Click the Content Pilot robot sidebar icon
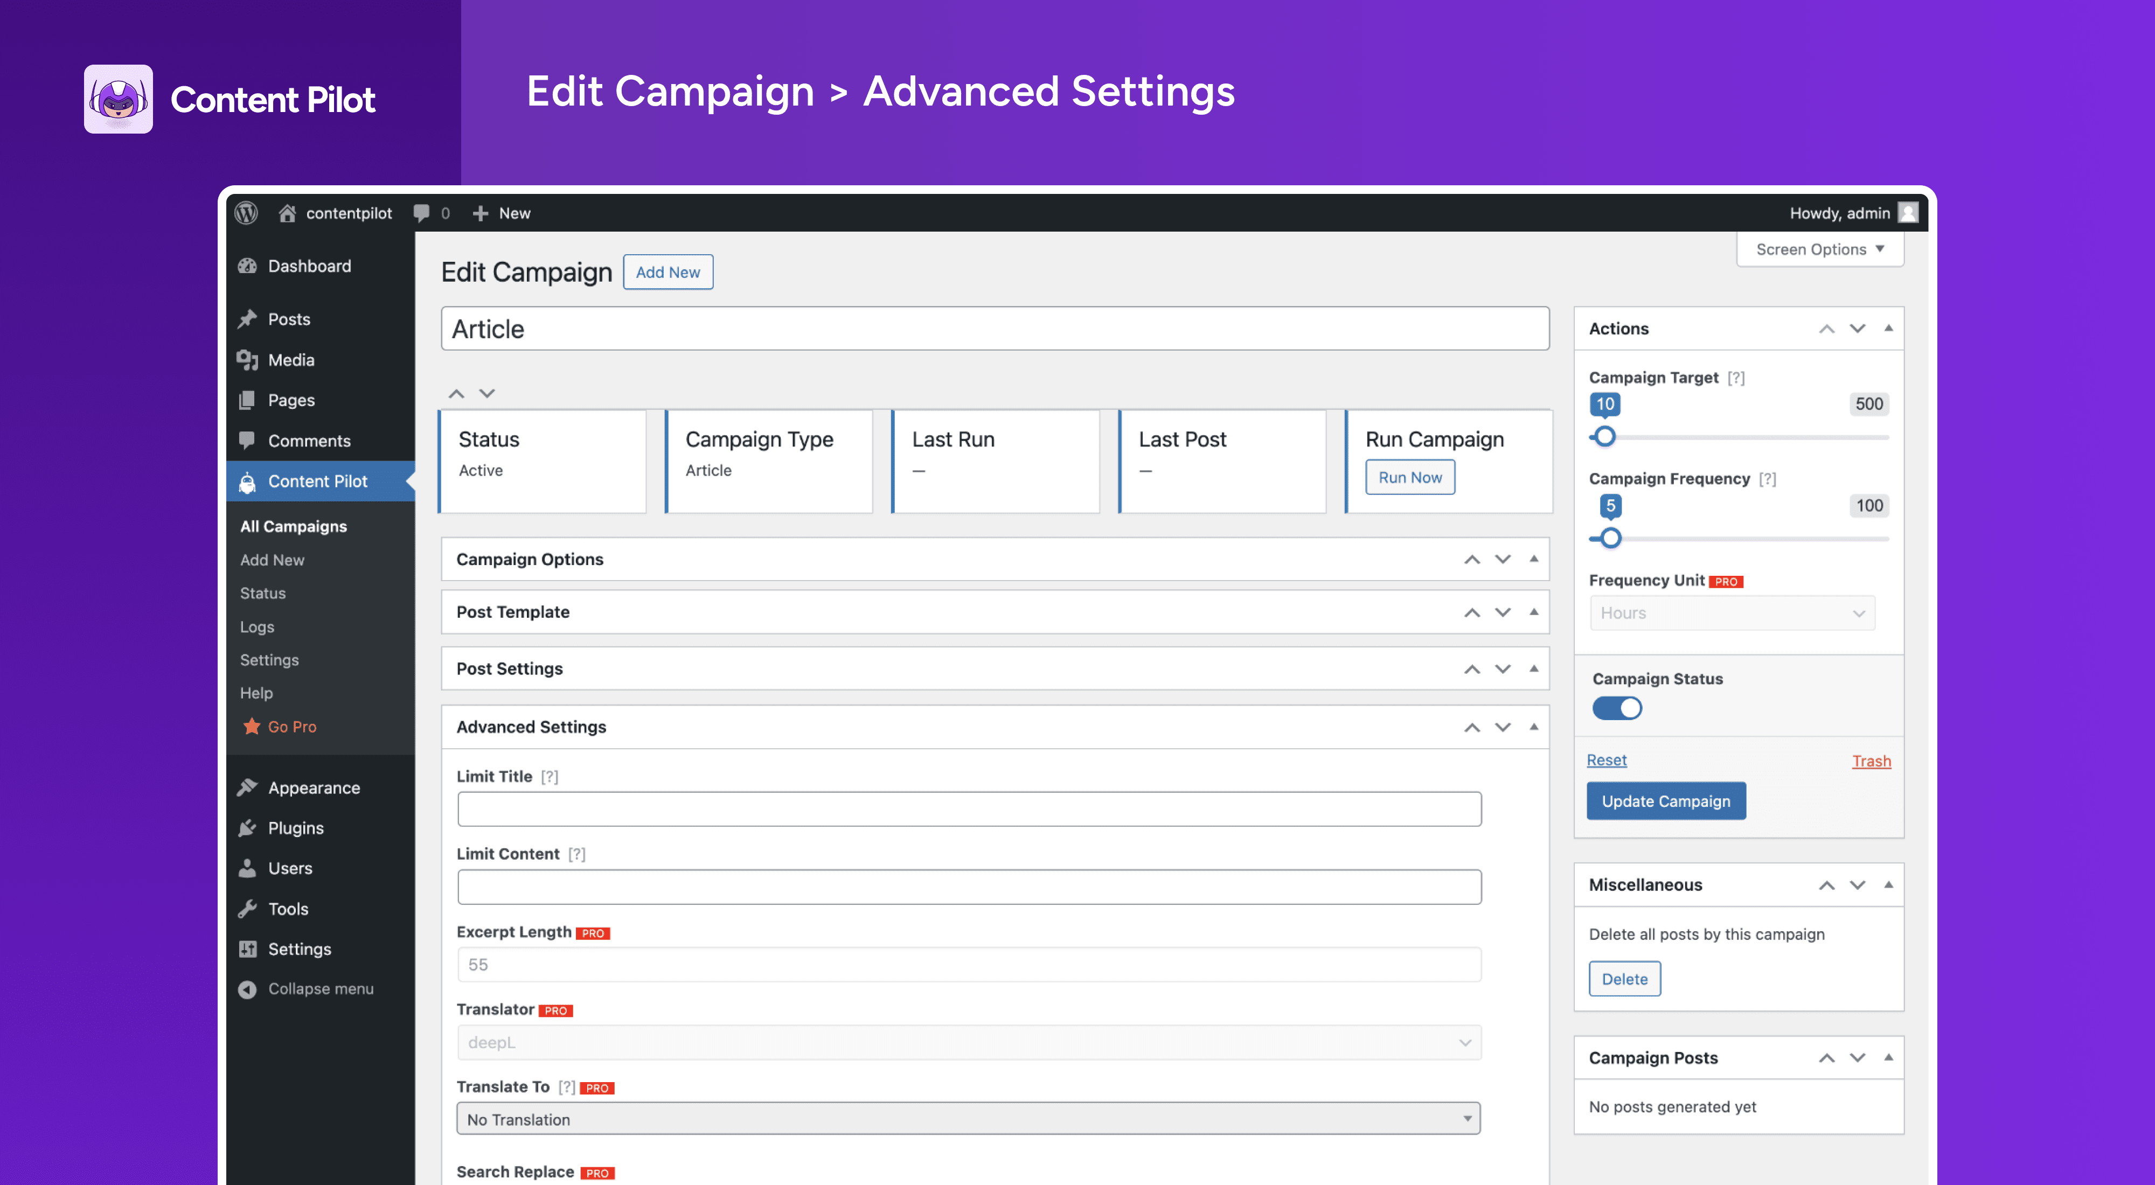 coord(247,482)
